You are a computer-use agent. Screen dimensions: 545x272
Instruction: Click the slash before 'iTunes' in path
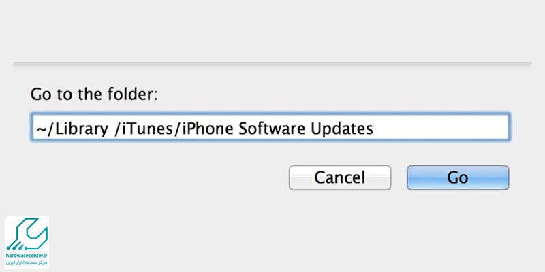click(x=118, y=129)
